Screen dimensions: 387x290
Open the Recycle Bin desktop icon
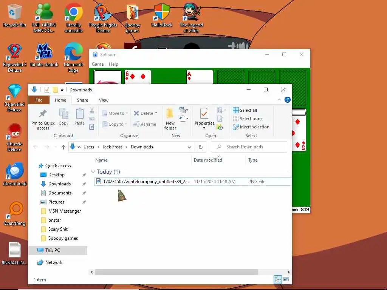coord(15,15)
